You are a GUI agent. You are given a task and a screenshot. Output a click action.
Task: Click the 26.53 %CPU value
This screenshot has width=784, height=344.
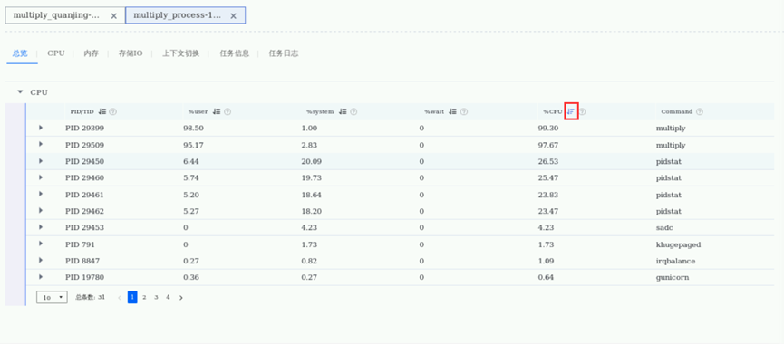pos(548,161)
